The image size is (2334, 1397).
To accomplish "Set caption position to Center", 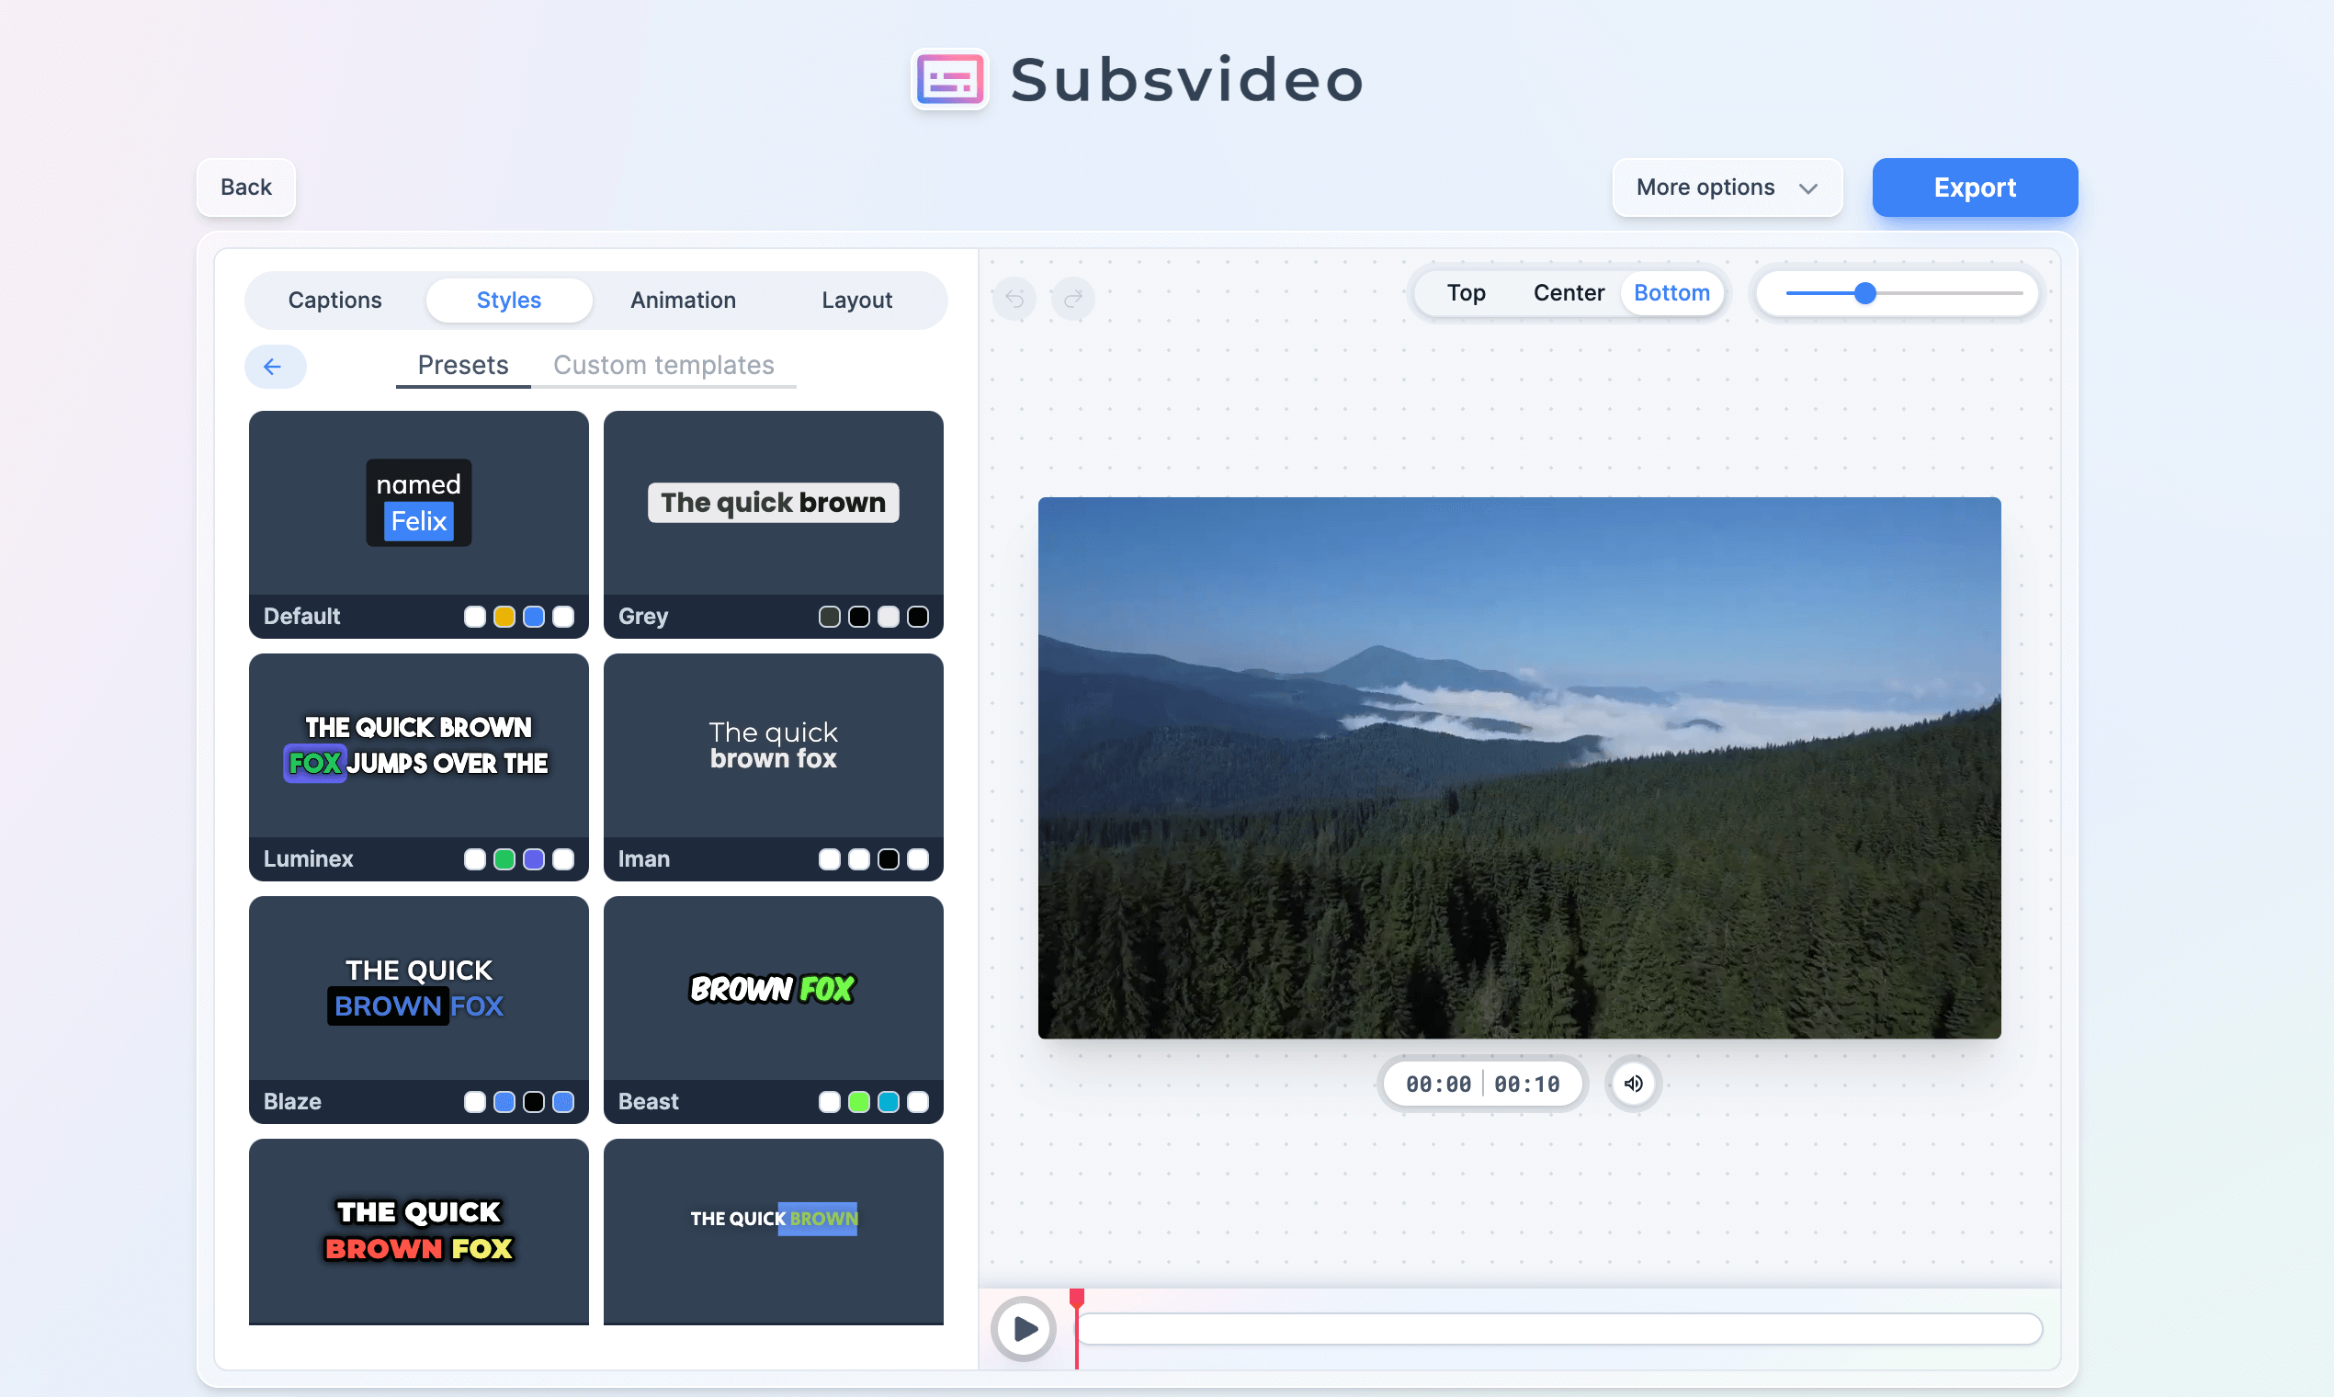I will pyautogui.click(x=1568, y=293).
